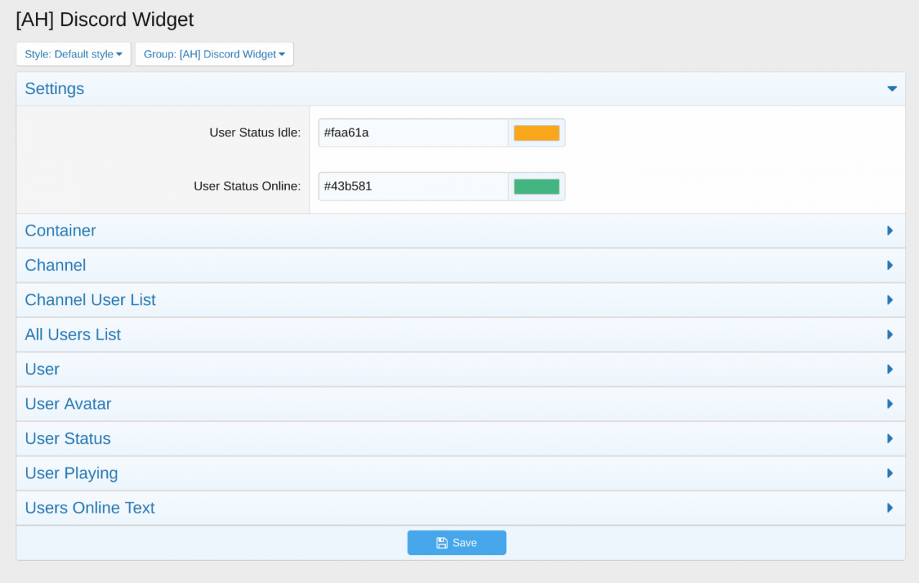The height and width of the screenshot is (583, 919).
Task: Expand the User Avatar section arrow
Action: pos(890,404)
